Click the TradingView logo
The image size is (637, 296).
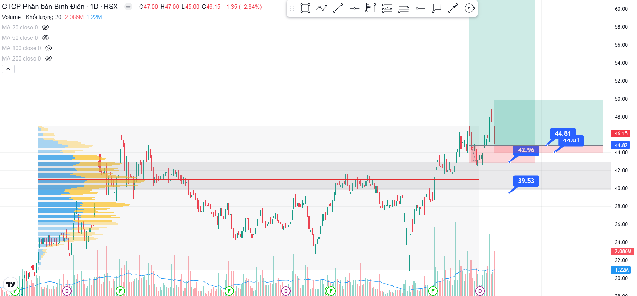pyautogui.click(x=11, y=284)
